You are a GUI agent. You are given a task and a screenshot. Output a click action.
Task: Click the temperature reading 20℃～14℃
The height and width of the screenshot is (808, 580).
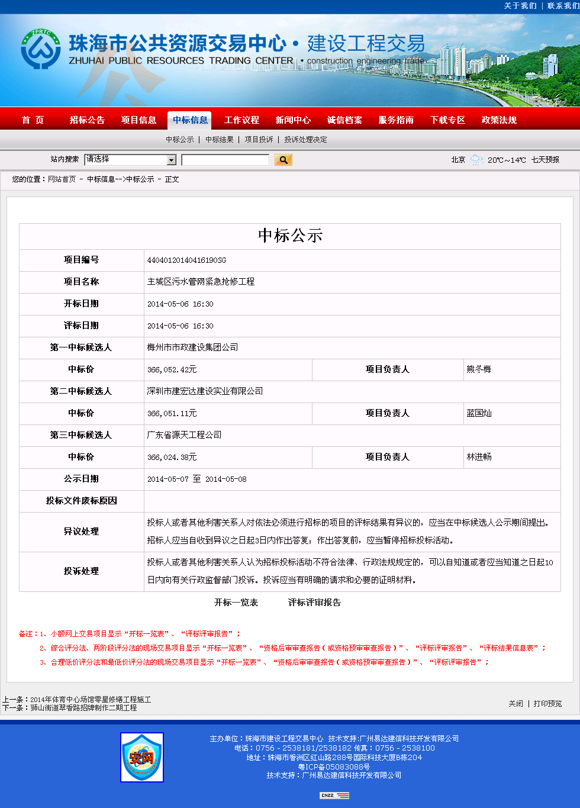click(507, 160)
